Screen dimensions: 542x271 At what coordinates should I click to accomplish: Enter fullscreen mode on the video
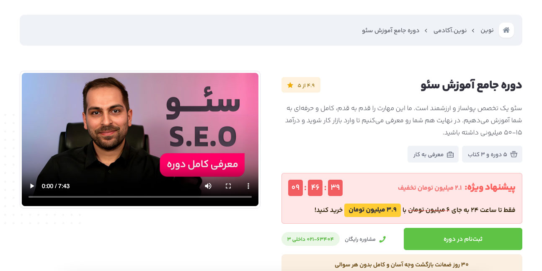tap(228, 186)
